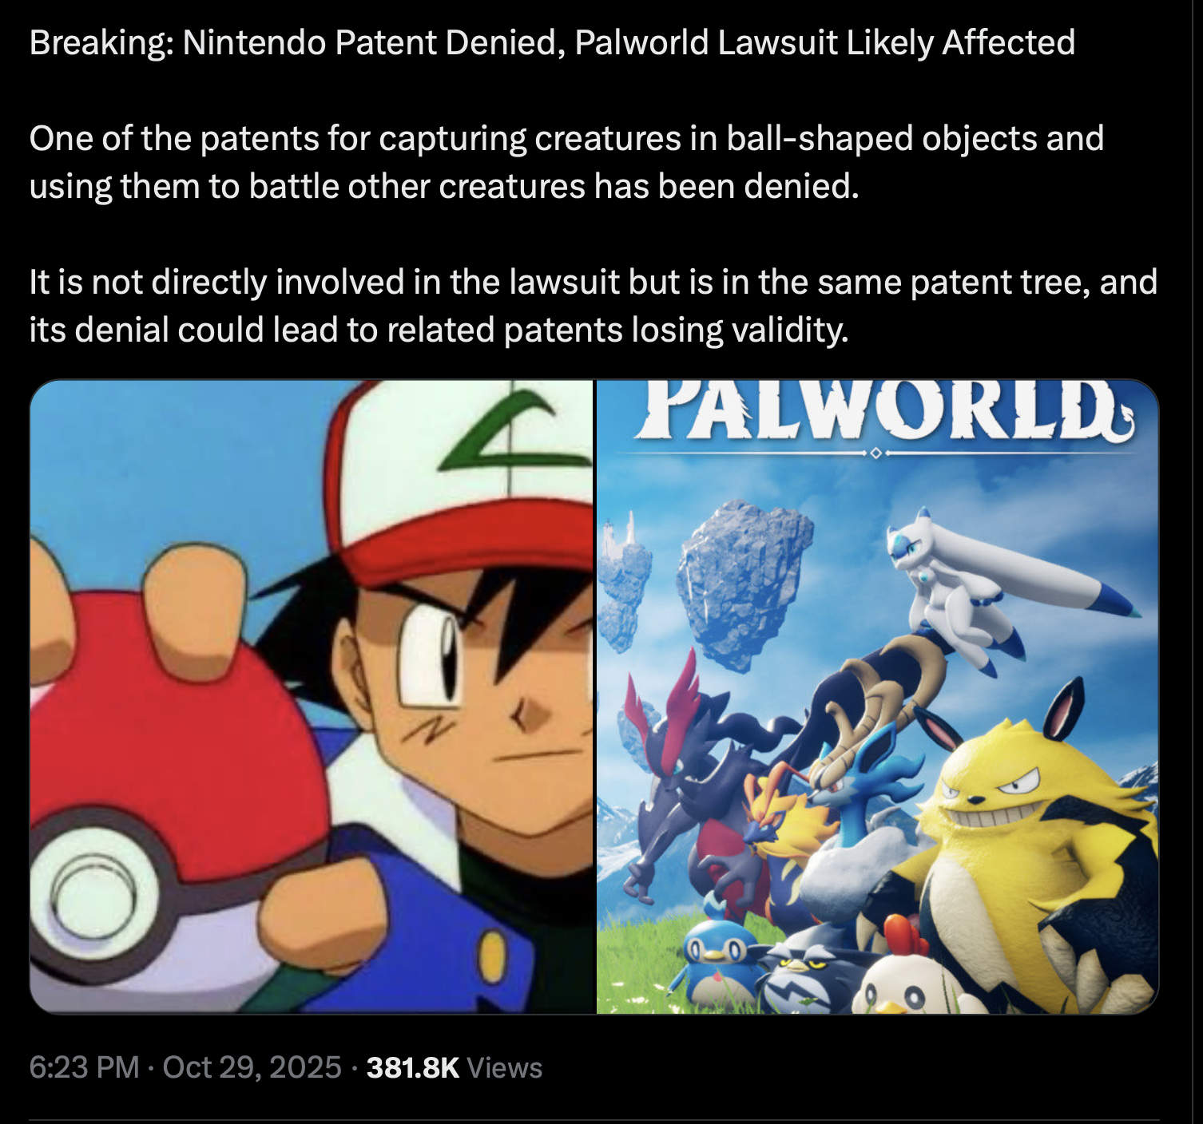
Task: Click the paragraph about the same patent tree
Action: [593, 306]
